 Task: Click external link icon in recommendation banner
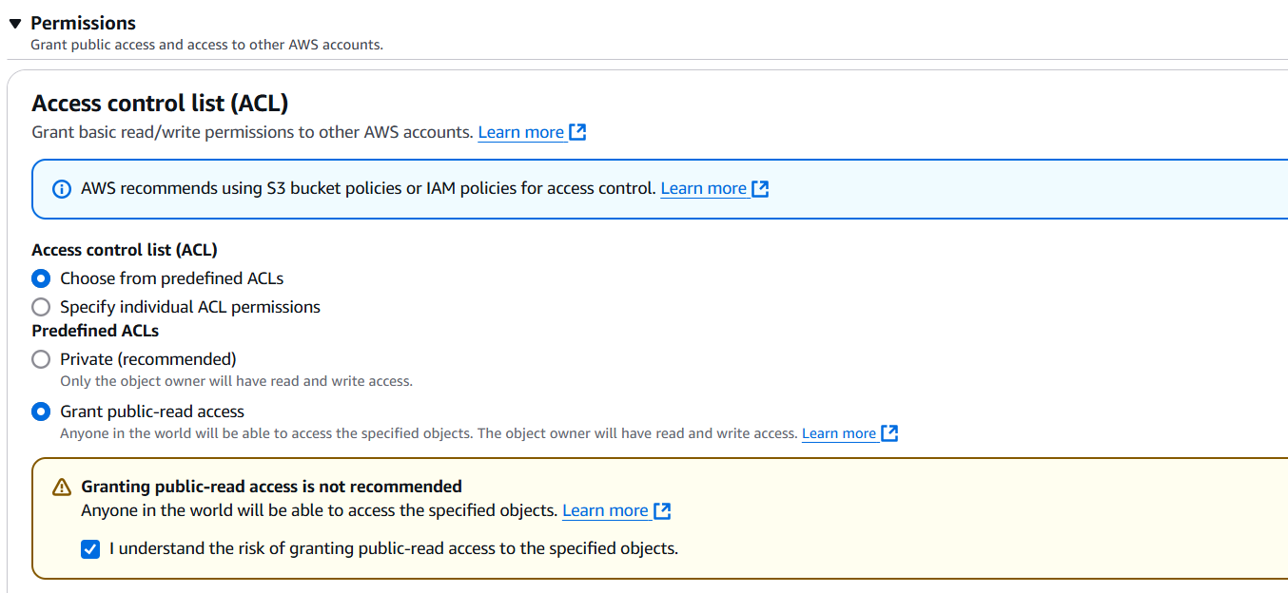(x=760, y=188)
